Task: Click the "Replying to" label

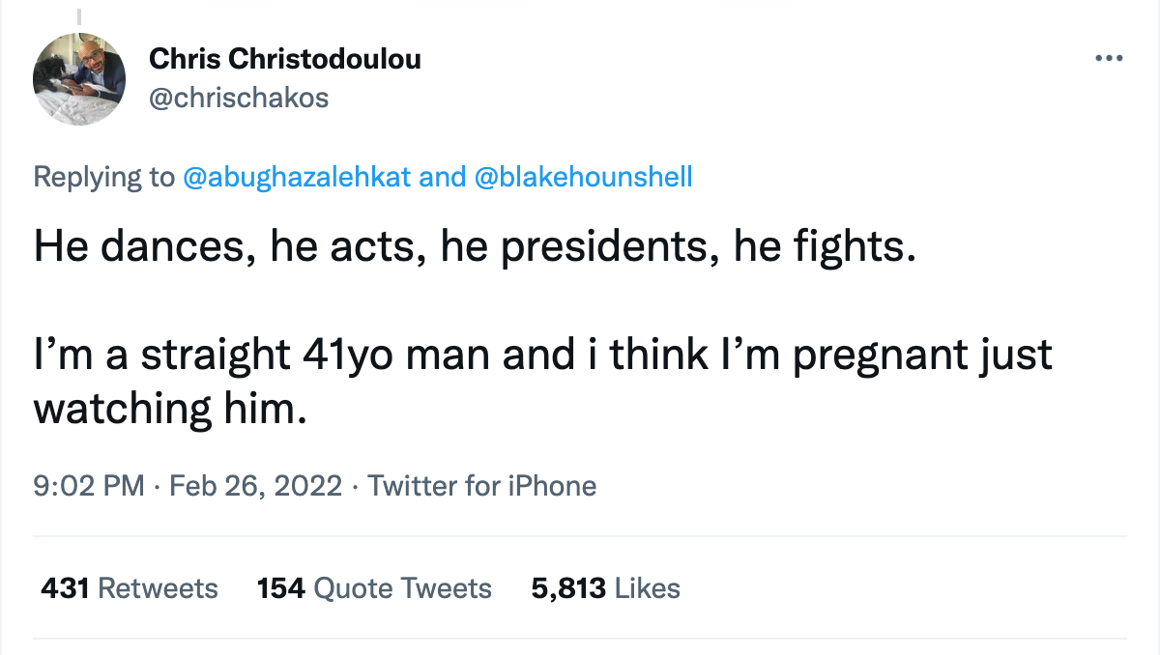Action: [103, 178]
